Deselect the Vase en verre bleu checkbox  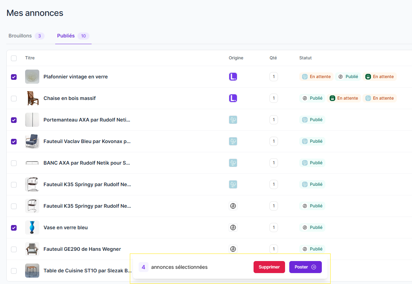[x=14, y=228]
